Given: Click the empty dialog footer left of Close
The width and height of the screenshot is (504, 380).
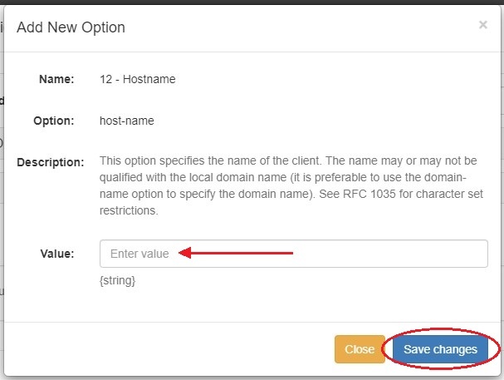Looking at the screenshot, I should [x=166, y=349].
